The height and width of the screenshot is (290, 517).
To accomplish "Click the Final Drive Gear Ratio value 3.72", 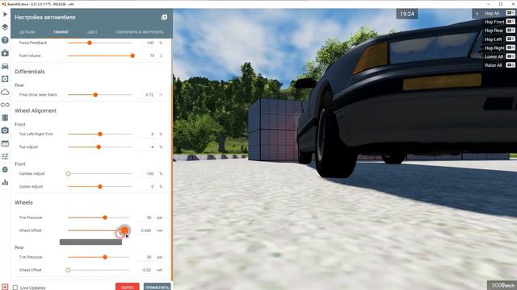I will (149, 95).
